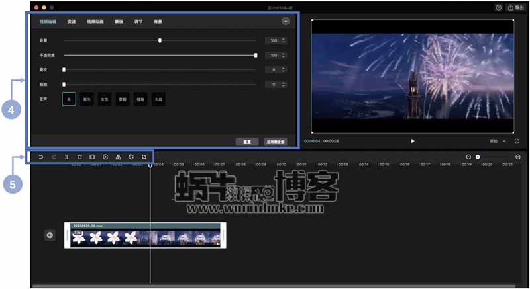Select voice change option 大叔
Viewport: 530px width, 289px height.
pyautogui.click(x=158, y=99)
